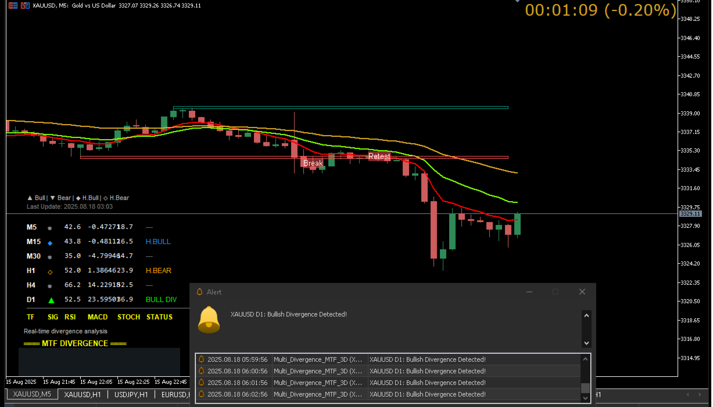Click the RSI column header
Viewport: 713px width, 407px height.
point(70,317)
